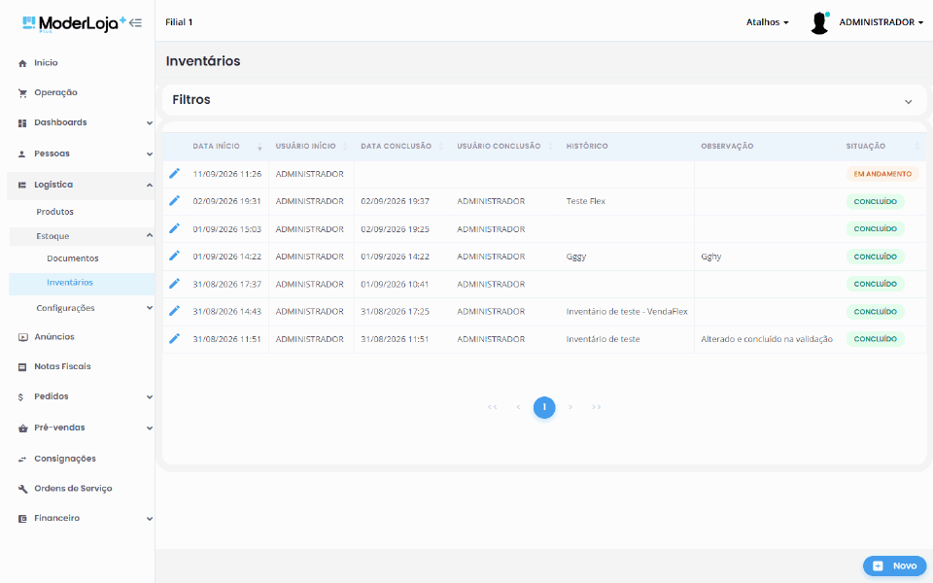Viewport: 933px width, 583px height.
Task: Edit the inventory started 31/08/2026 14:43
Action: pyautogui.click(x=174, y=311)
